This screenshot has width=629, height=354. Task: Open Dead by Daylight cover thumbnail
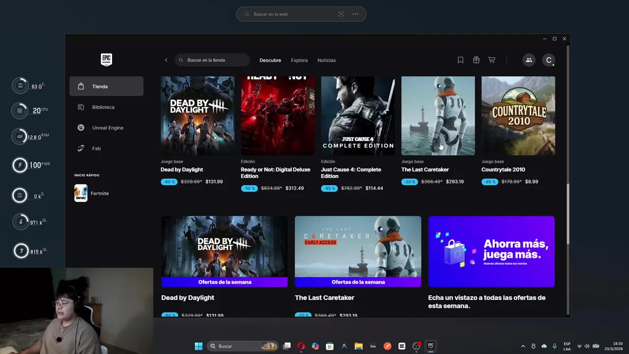click(198, 116)
